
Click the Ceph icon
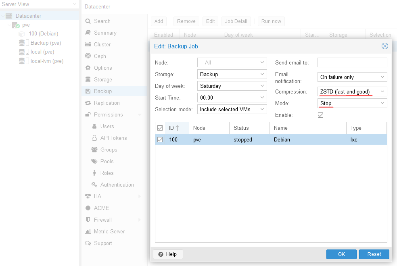[88, 56]
